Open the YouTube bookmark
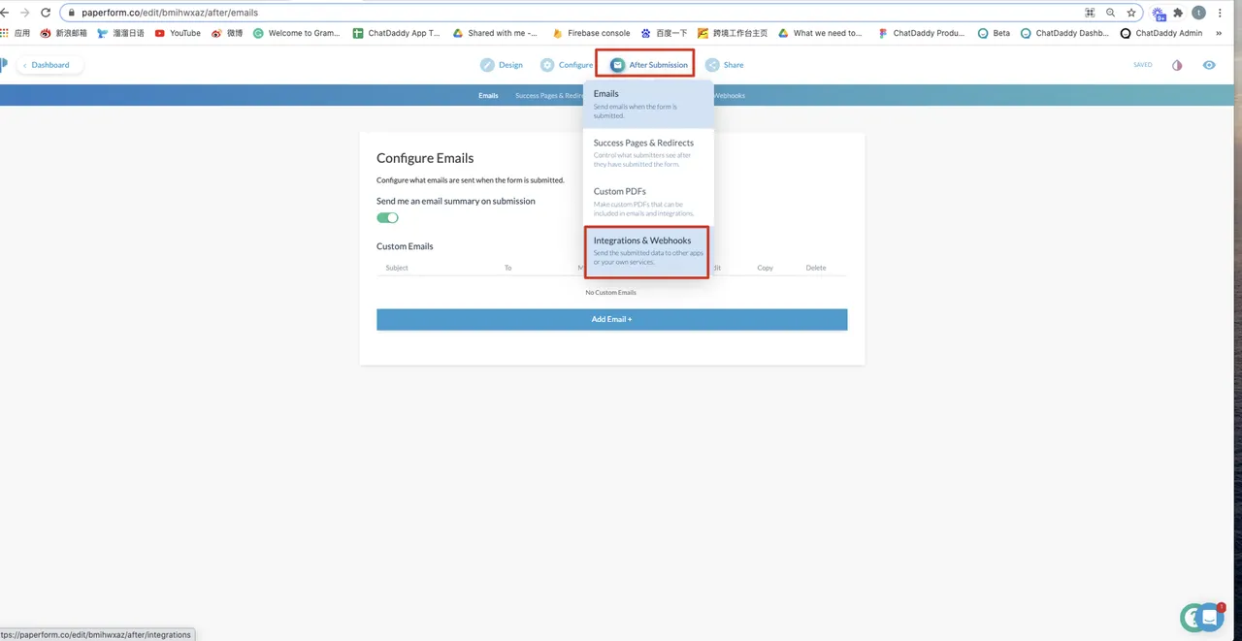Screen dimensions: 1242x641 tap(178, 33)
